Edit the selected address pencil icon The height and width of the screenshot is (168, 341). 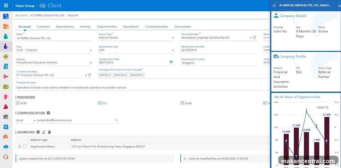[x=44, y=132]
